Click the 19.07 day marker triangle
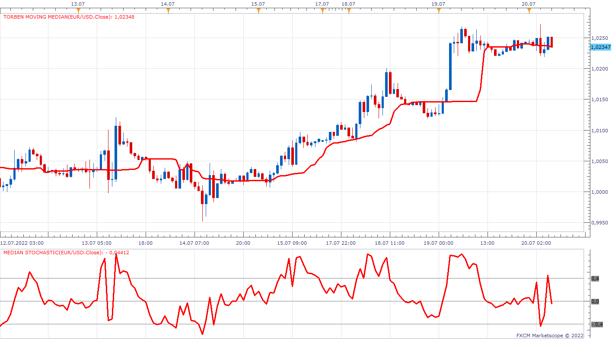 point(439,11)
